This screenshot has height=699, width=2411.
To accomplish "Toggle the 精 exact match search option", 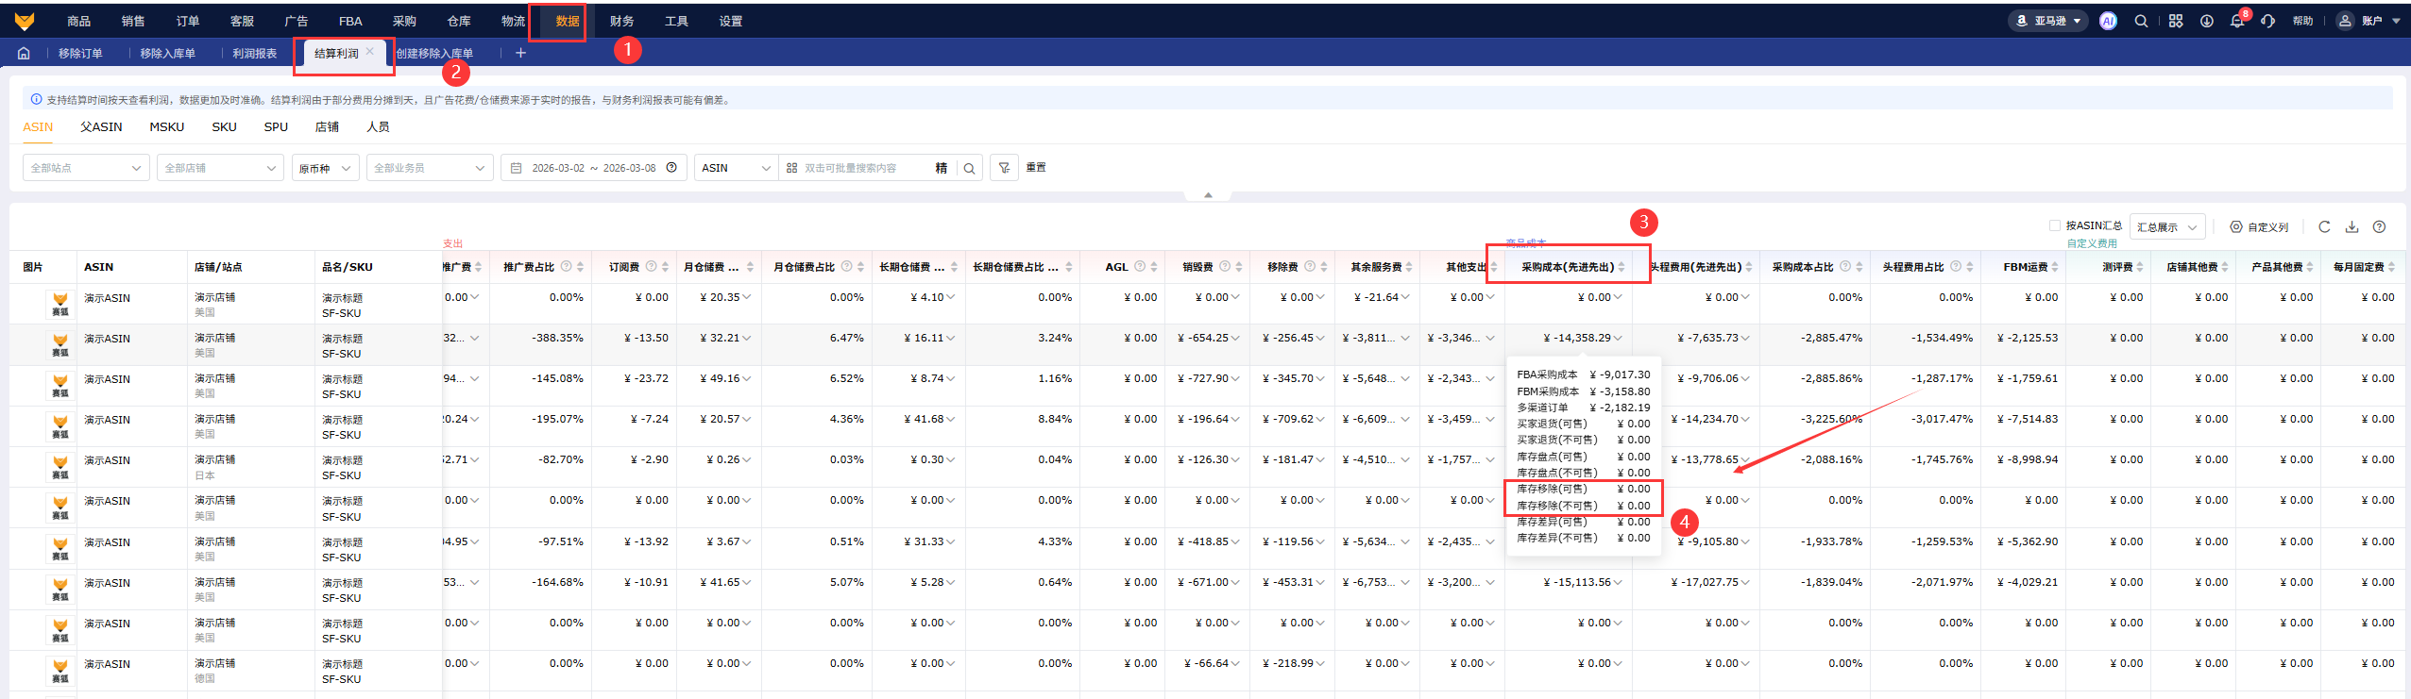I will click(941, 168).
